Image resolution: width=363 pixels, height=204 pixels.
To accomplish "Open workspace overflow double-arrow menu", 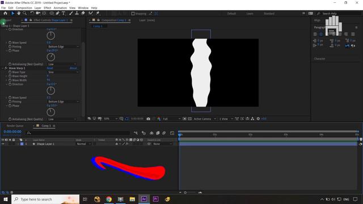I will pyautogui.click(x=303, y=14).
